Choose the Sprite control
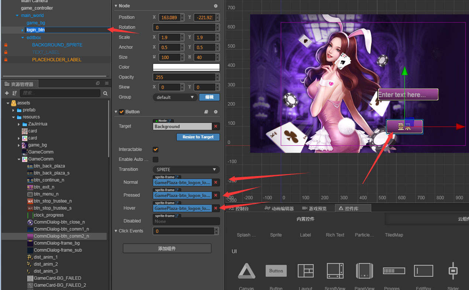469x290 pixels. tap(276, 235)
